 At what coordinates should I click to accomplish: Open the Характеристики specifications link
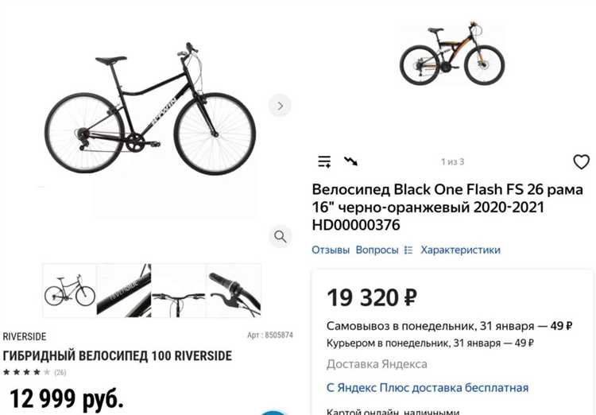[460, 250]
